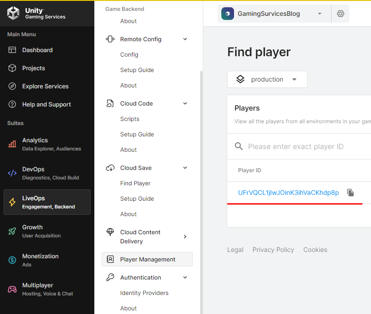Open the Privacy Policy footer link
This screenshot has height=314, width=371.
pos(273,250)
